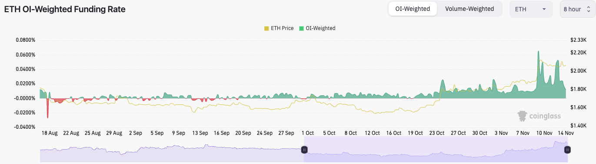This screenshot has width=596, height=164.
Task: Click the left range slider handle
Action: tap(304, 150)
